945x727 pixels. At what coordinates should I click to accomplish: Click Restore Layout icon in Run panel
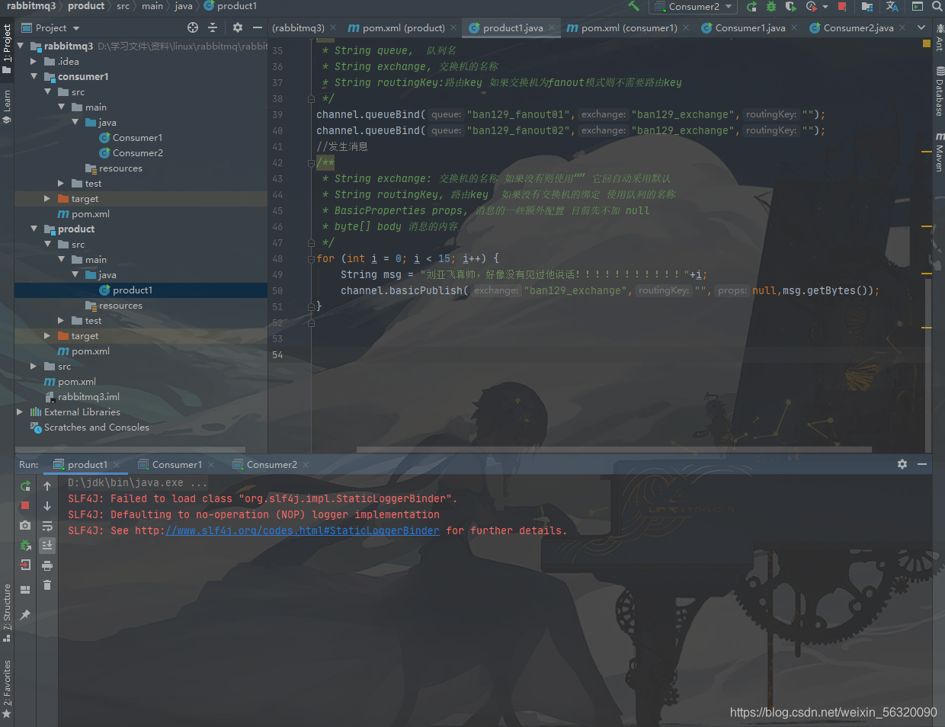[25, 590]
